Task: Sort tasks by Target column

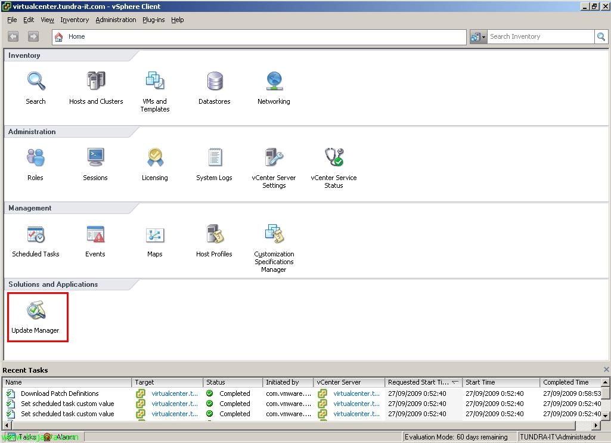Action: point(168,382)
